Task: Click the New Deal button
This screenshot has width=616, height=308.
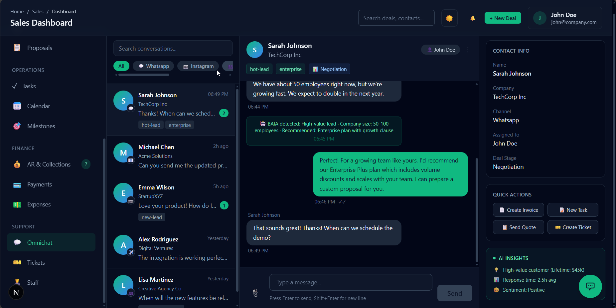Action: [503, 18]
